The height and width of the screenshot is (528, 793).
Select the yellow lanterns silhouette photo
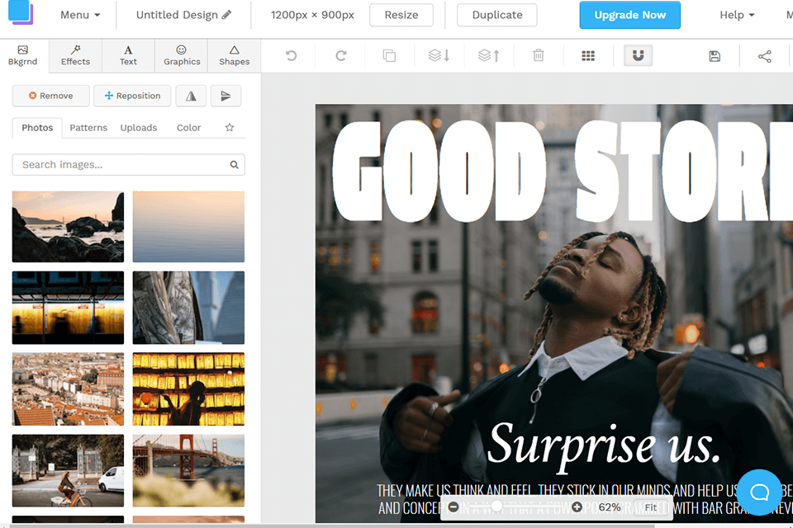click(188, 389)
